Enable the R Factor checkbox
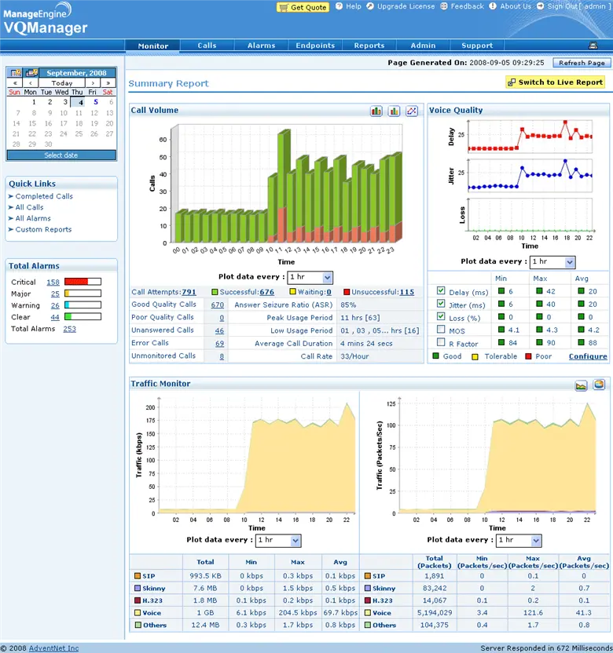 440,342
